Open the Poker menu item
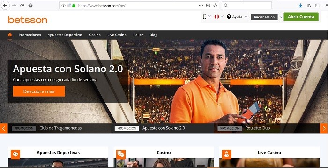Image resolution: width=328 pixels, height=168 pixels. (x=138, y=35)
